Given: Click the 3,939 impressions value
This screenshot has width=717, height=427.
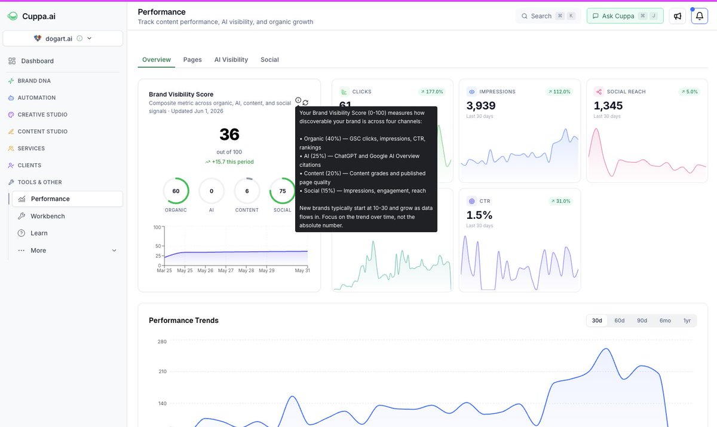Looking at the screenshot, I should (x=481, y=106).
